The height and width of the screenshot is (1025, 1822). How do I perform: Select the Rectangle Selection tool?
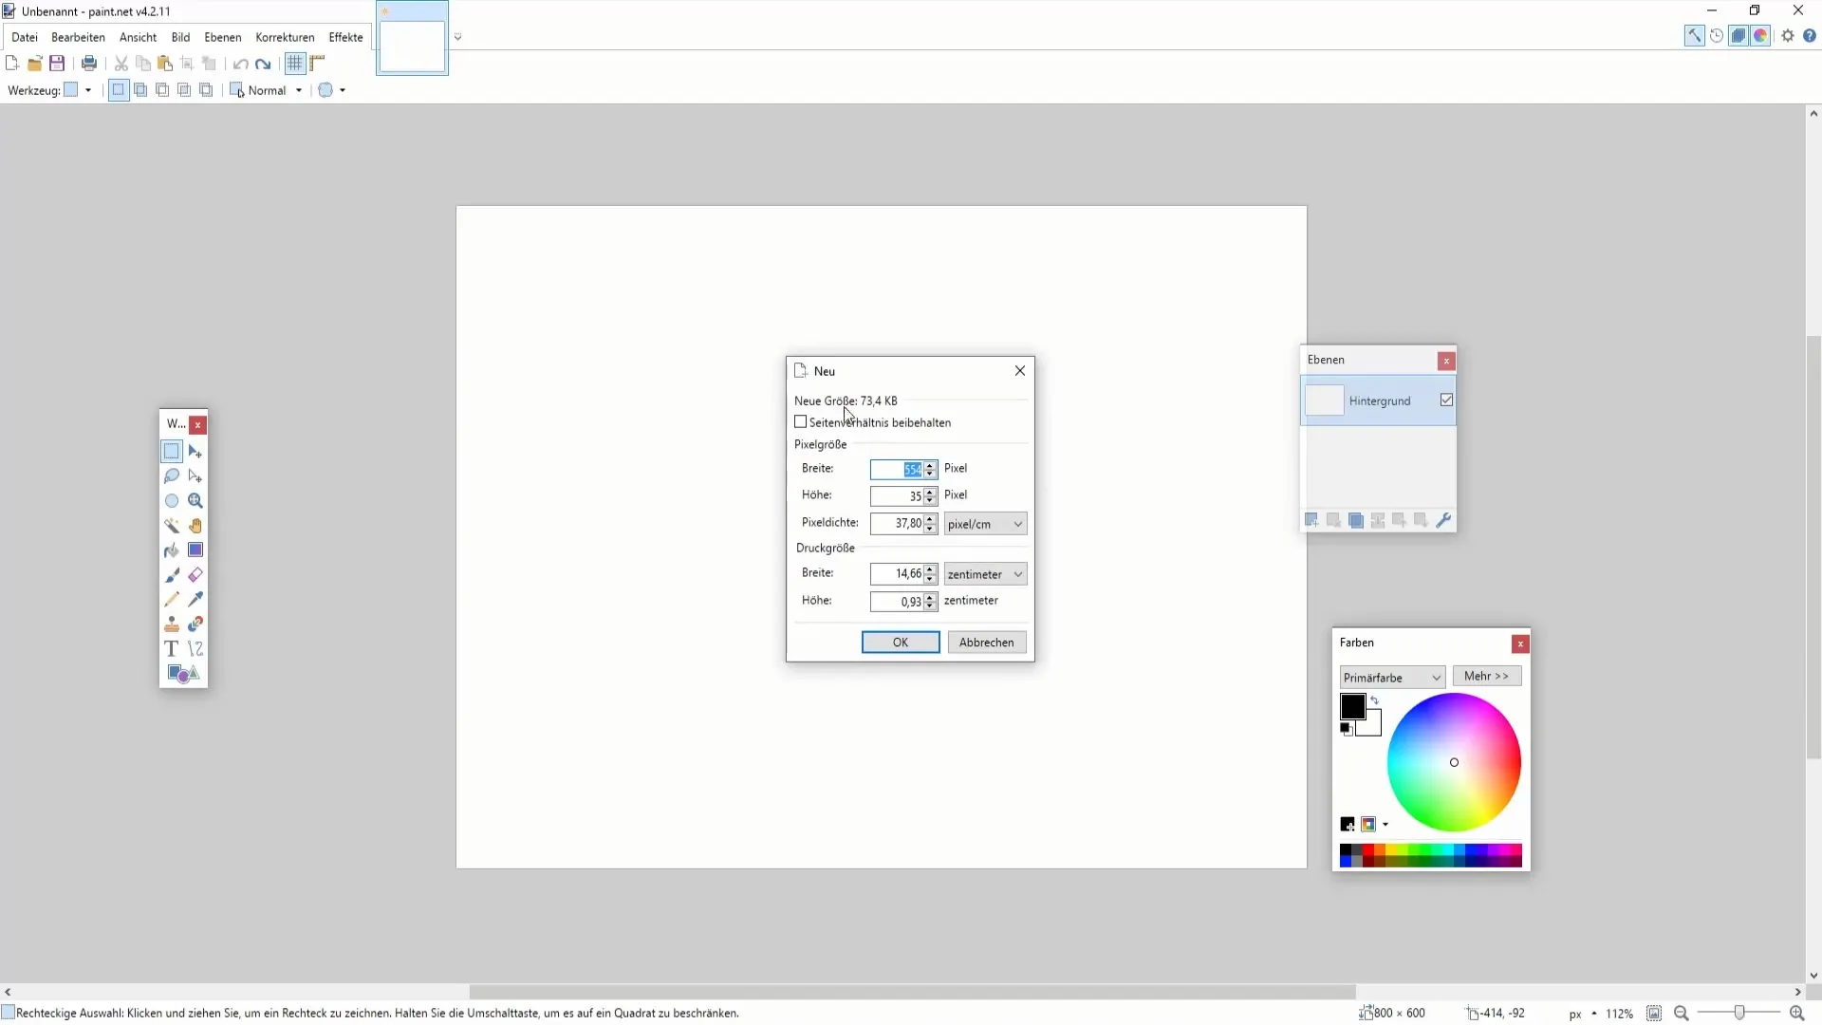point(172,451)
